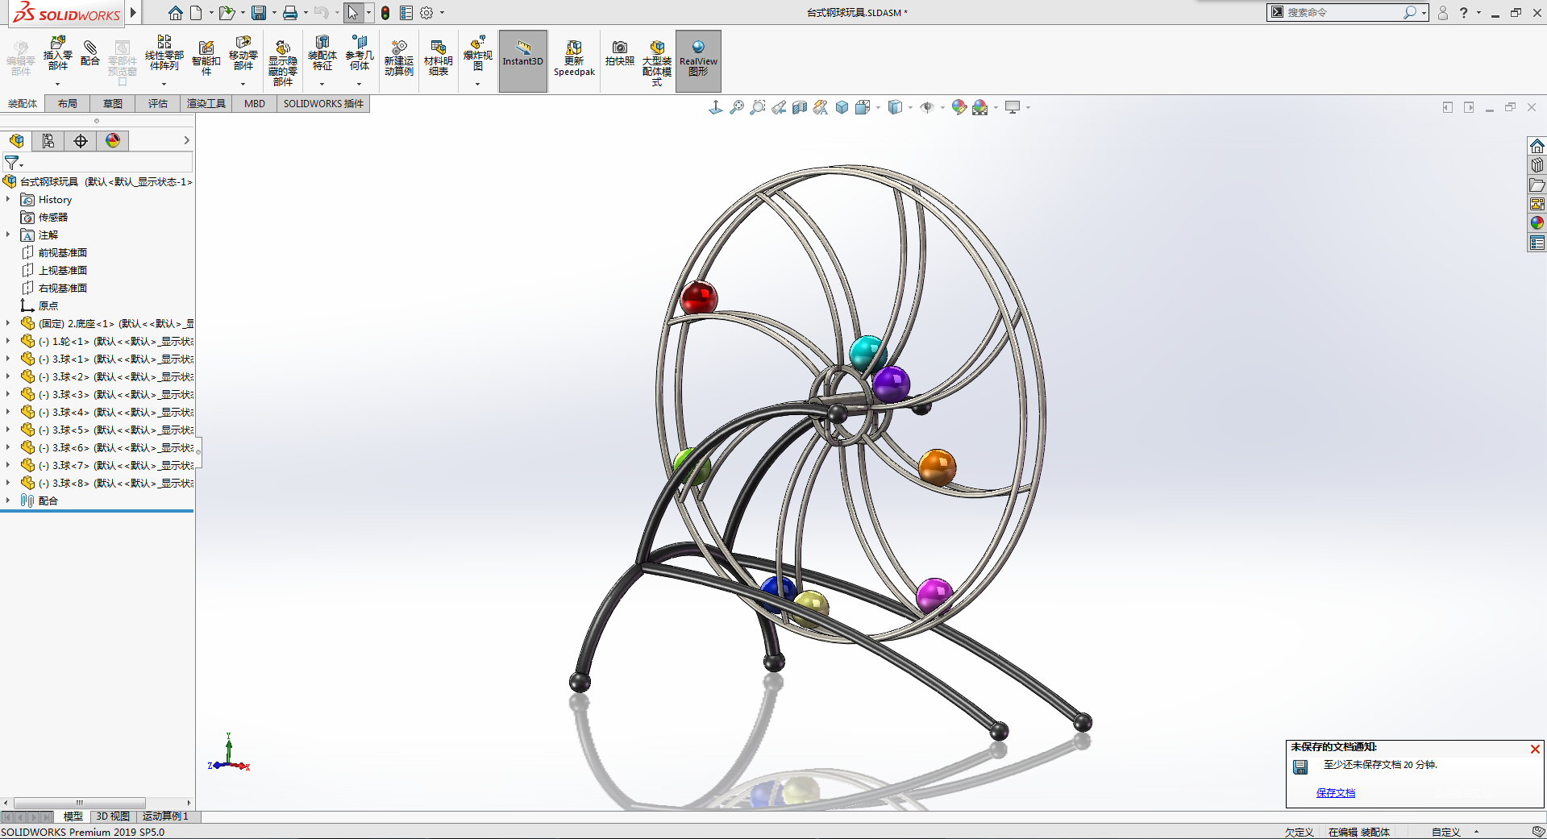Screen dimensions: 1547x839
Task: Dismiss the unsaved document notification
Action: (x=1535, y=749)
